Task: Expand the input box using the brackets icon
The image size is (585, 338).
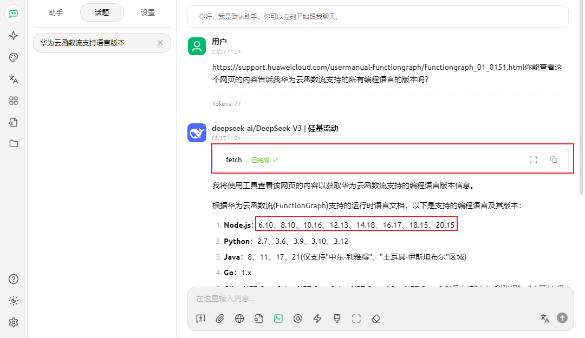Action: [x=356, y=319]
